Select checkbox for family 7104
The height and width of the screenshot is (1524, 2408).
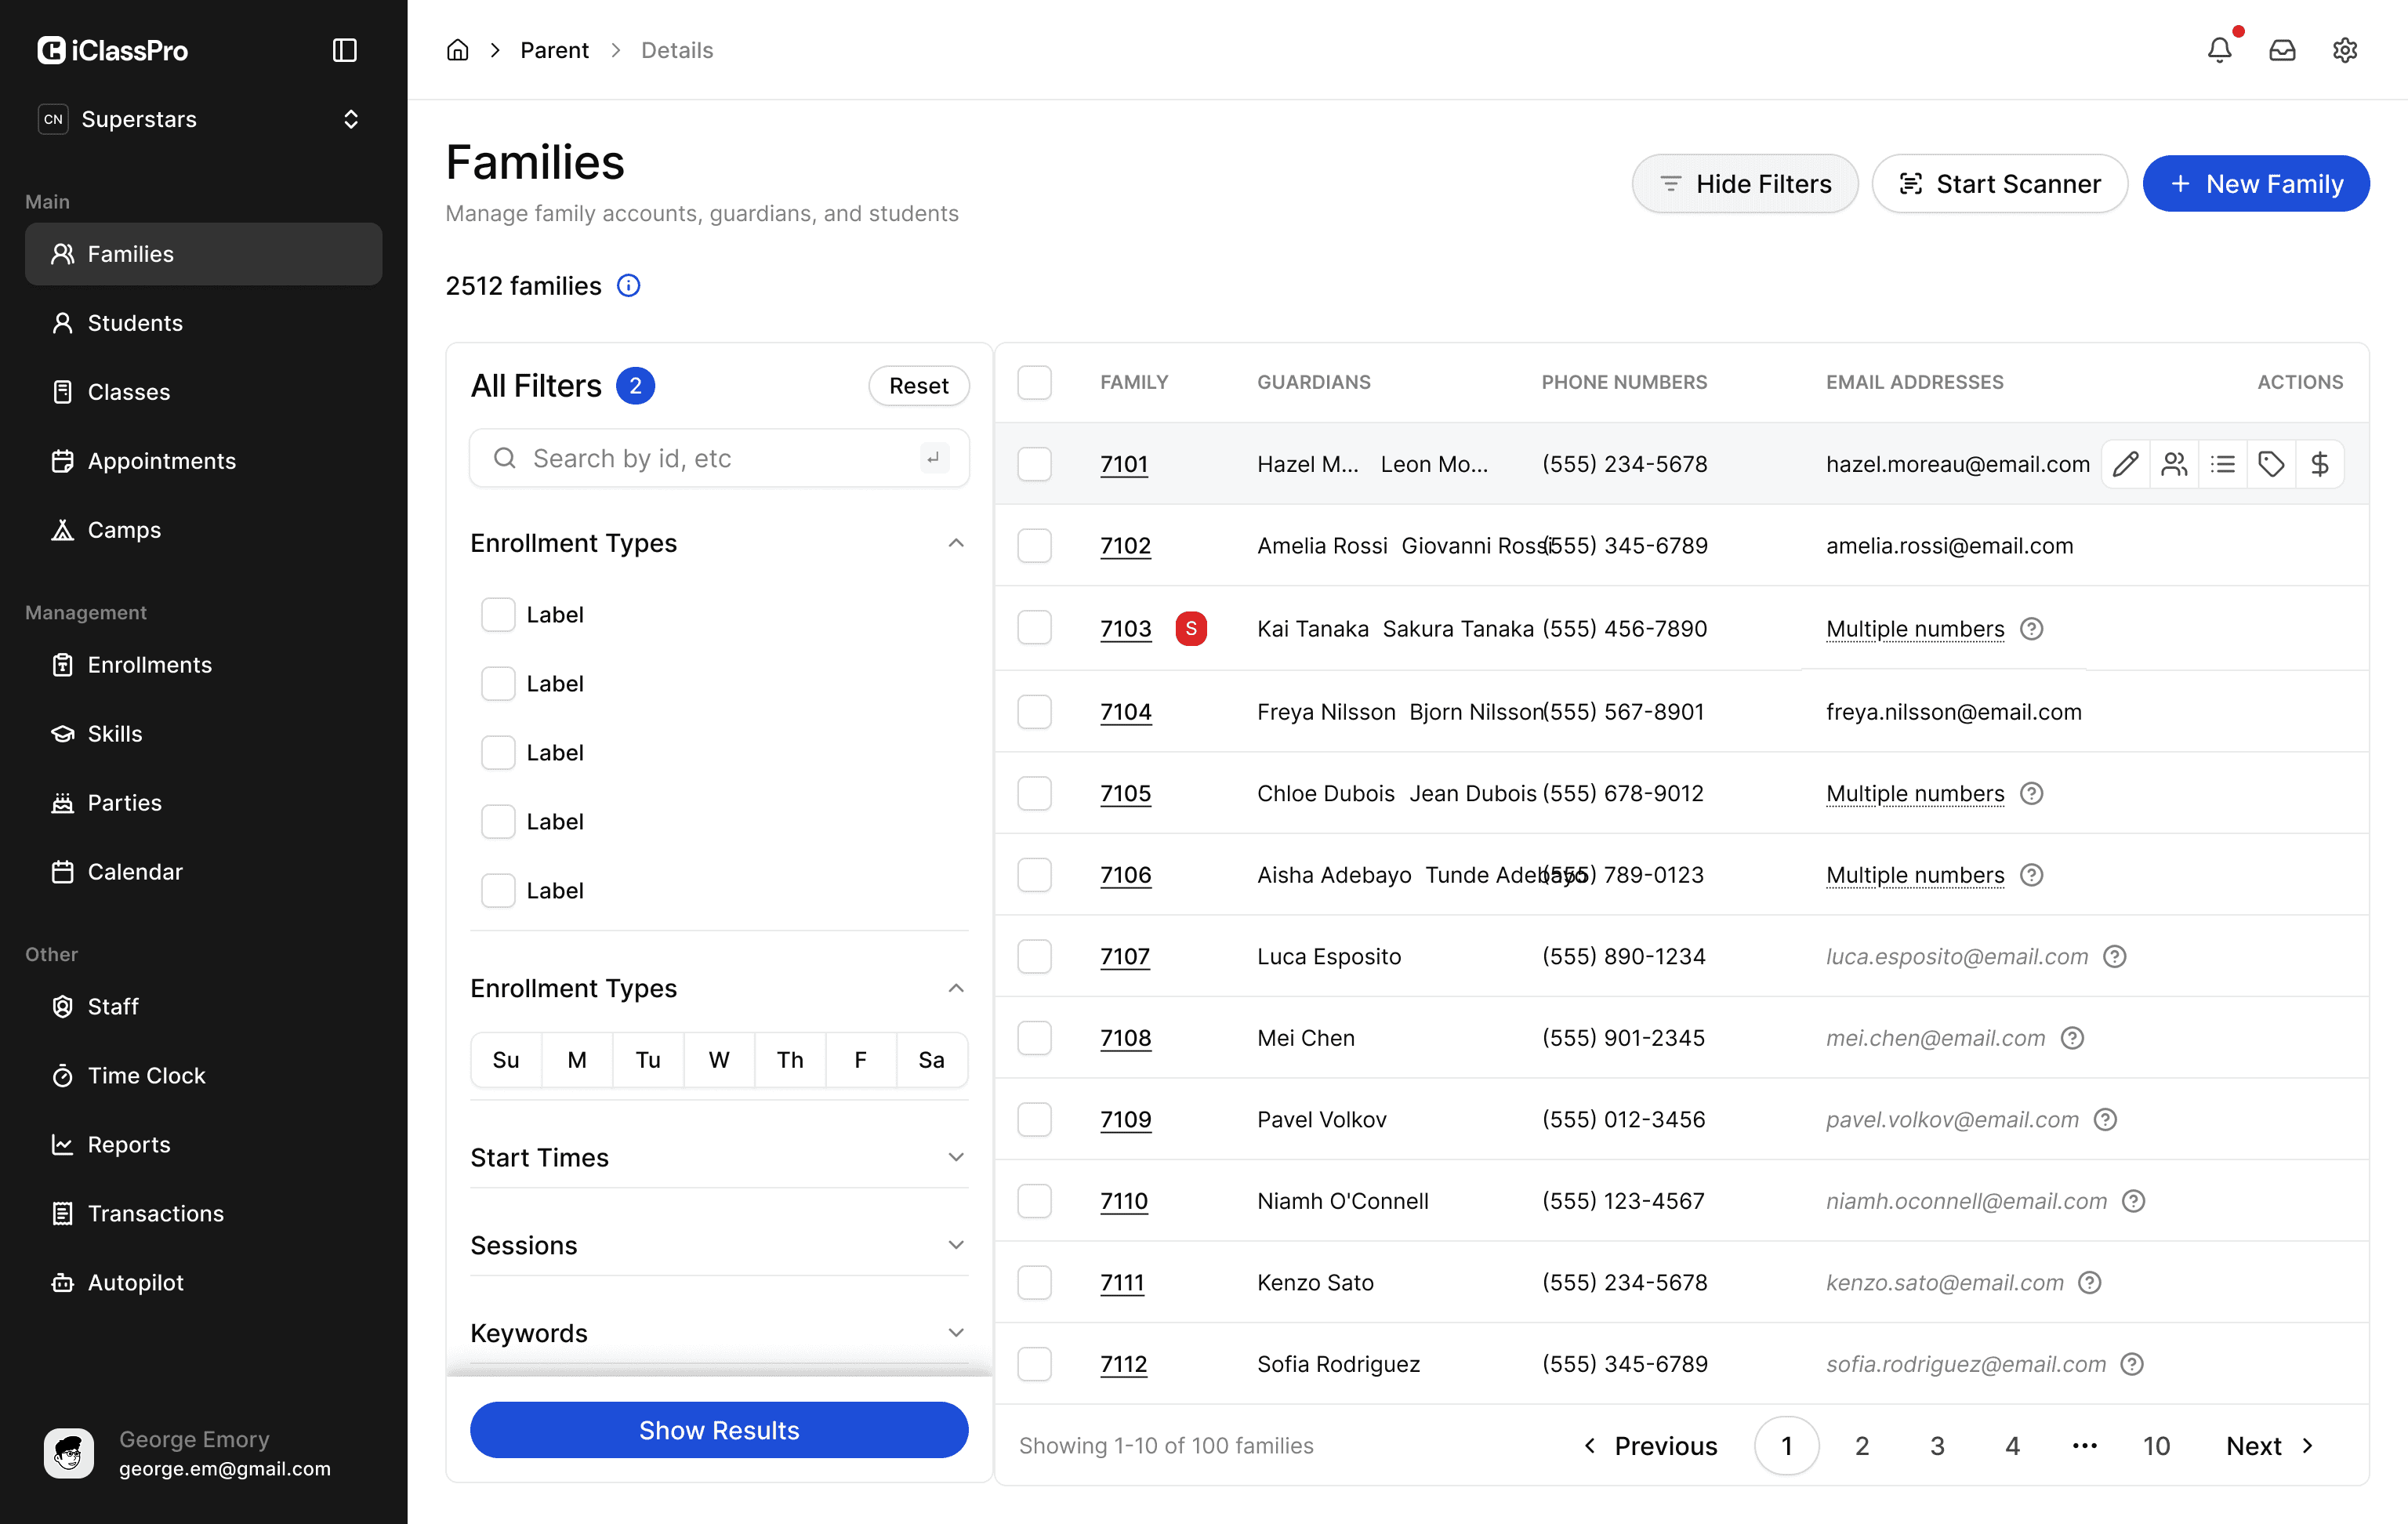coord(1034,712)
